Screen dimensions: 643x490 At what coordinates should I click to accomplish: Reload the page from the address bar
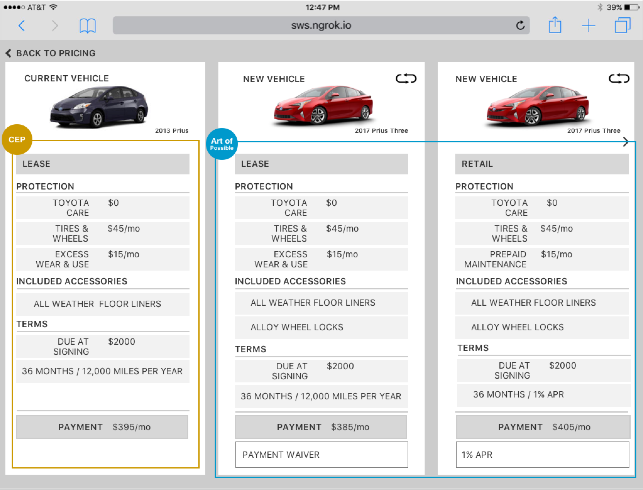pyautogui.click(x=520, y=25)
